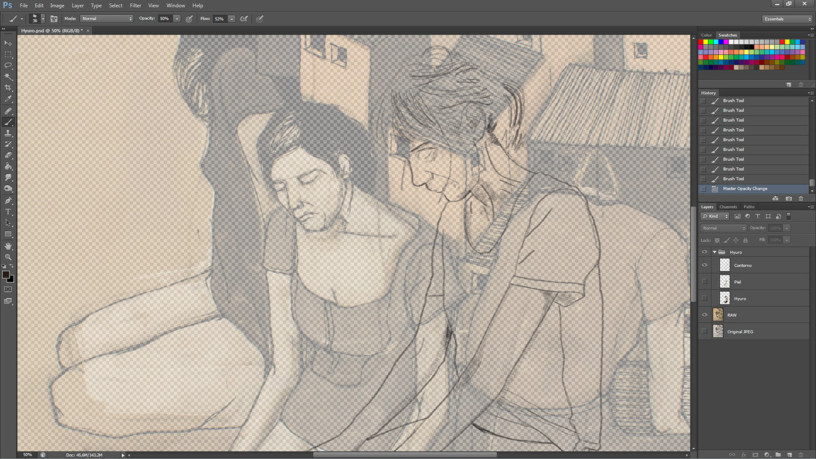Toggle the Brush panel icon
The width and height of the screenshot is (816, 459).
coord(54,19)
